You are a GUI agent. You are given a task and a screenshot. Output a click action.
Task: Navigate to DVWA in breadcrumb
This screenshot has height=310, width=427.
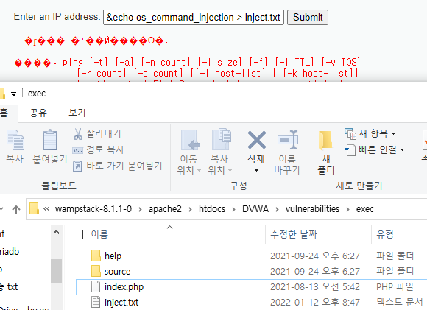coord(255,209)
